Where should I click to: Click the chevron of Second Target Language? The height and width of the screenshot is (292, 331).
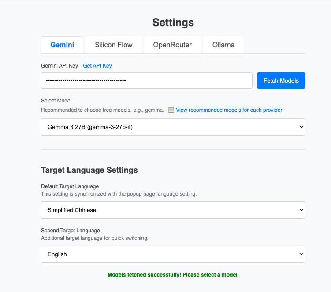[x=301, y=254]
